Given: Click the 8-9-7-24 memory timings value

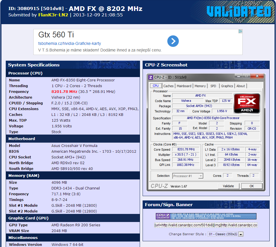Looking at the screenshot, I should (x=59, y=200).
